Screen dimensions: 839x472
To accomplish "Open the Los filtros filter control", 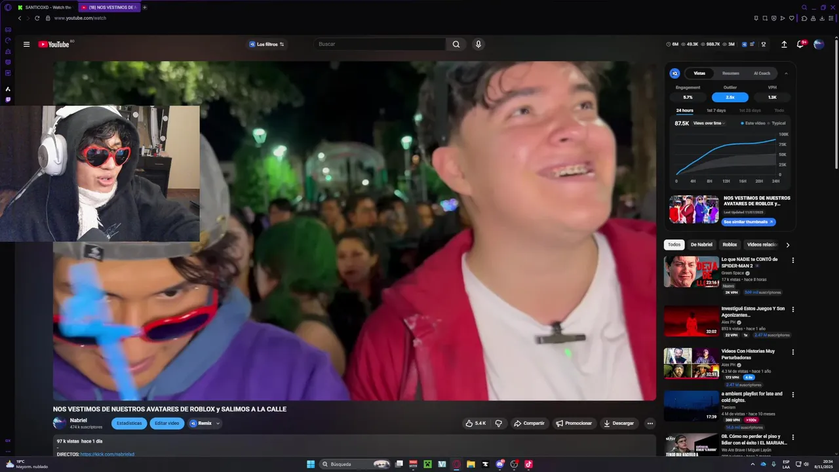I will pyautogui.click(x=266, y=45).
